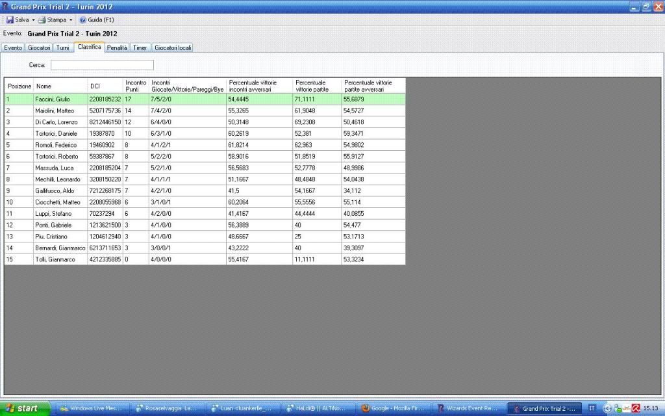Viewport: 665px width, 416px height.
Task: Open Wizards Event Reporter taskbar item
Action: [x=468, y=408]
